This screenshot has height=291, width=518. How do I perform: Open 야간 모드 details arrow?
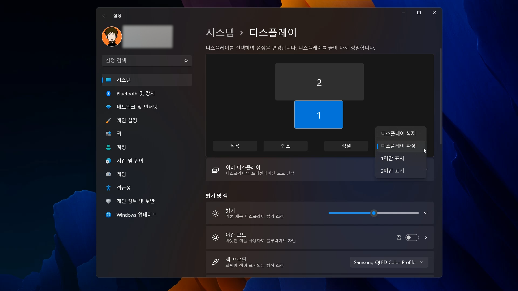(426, 237)
